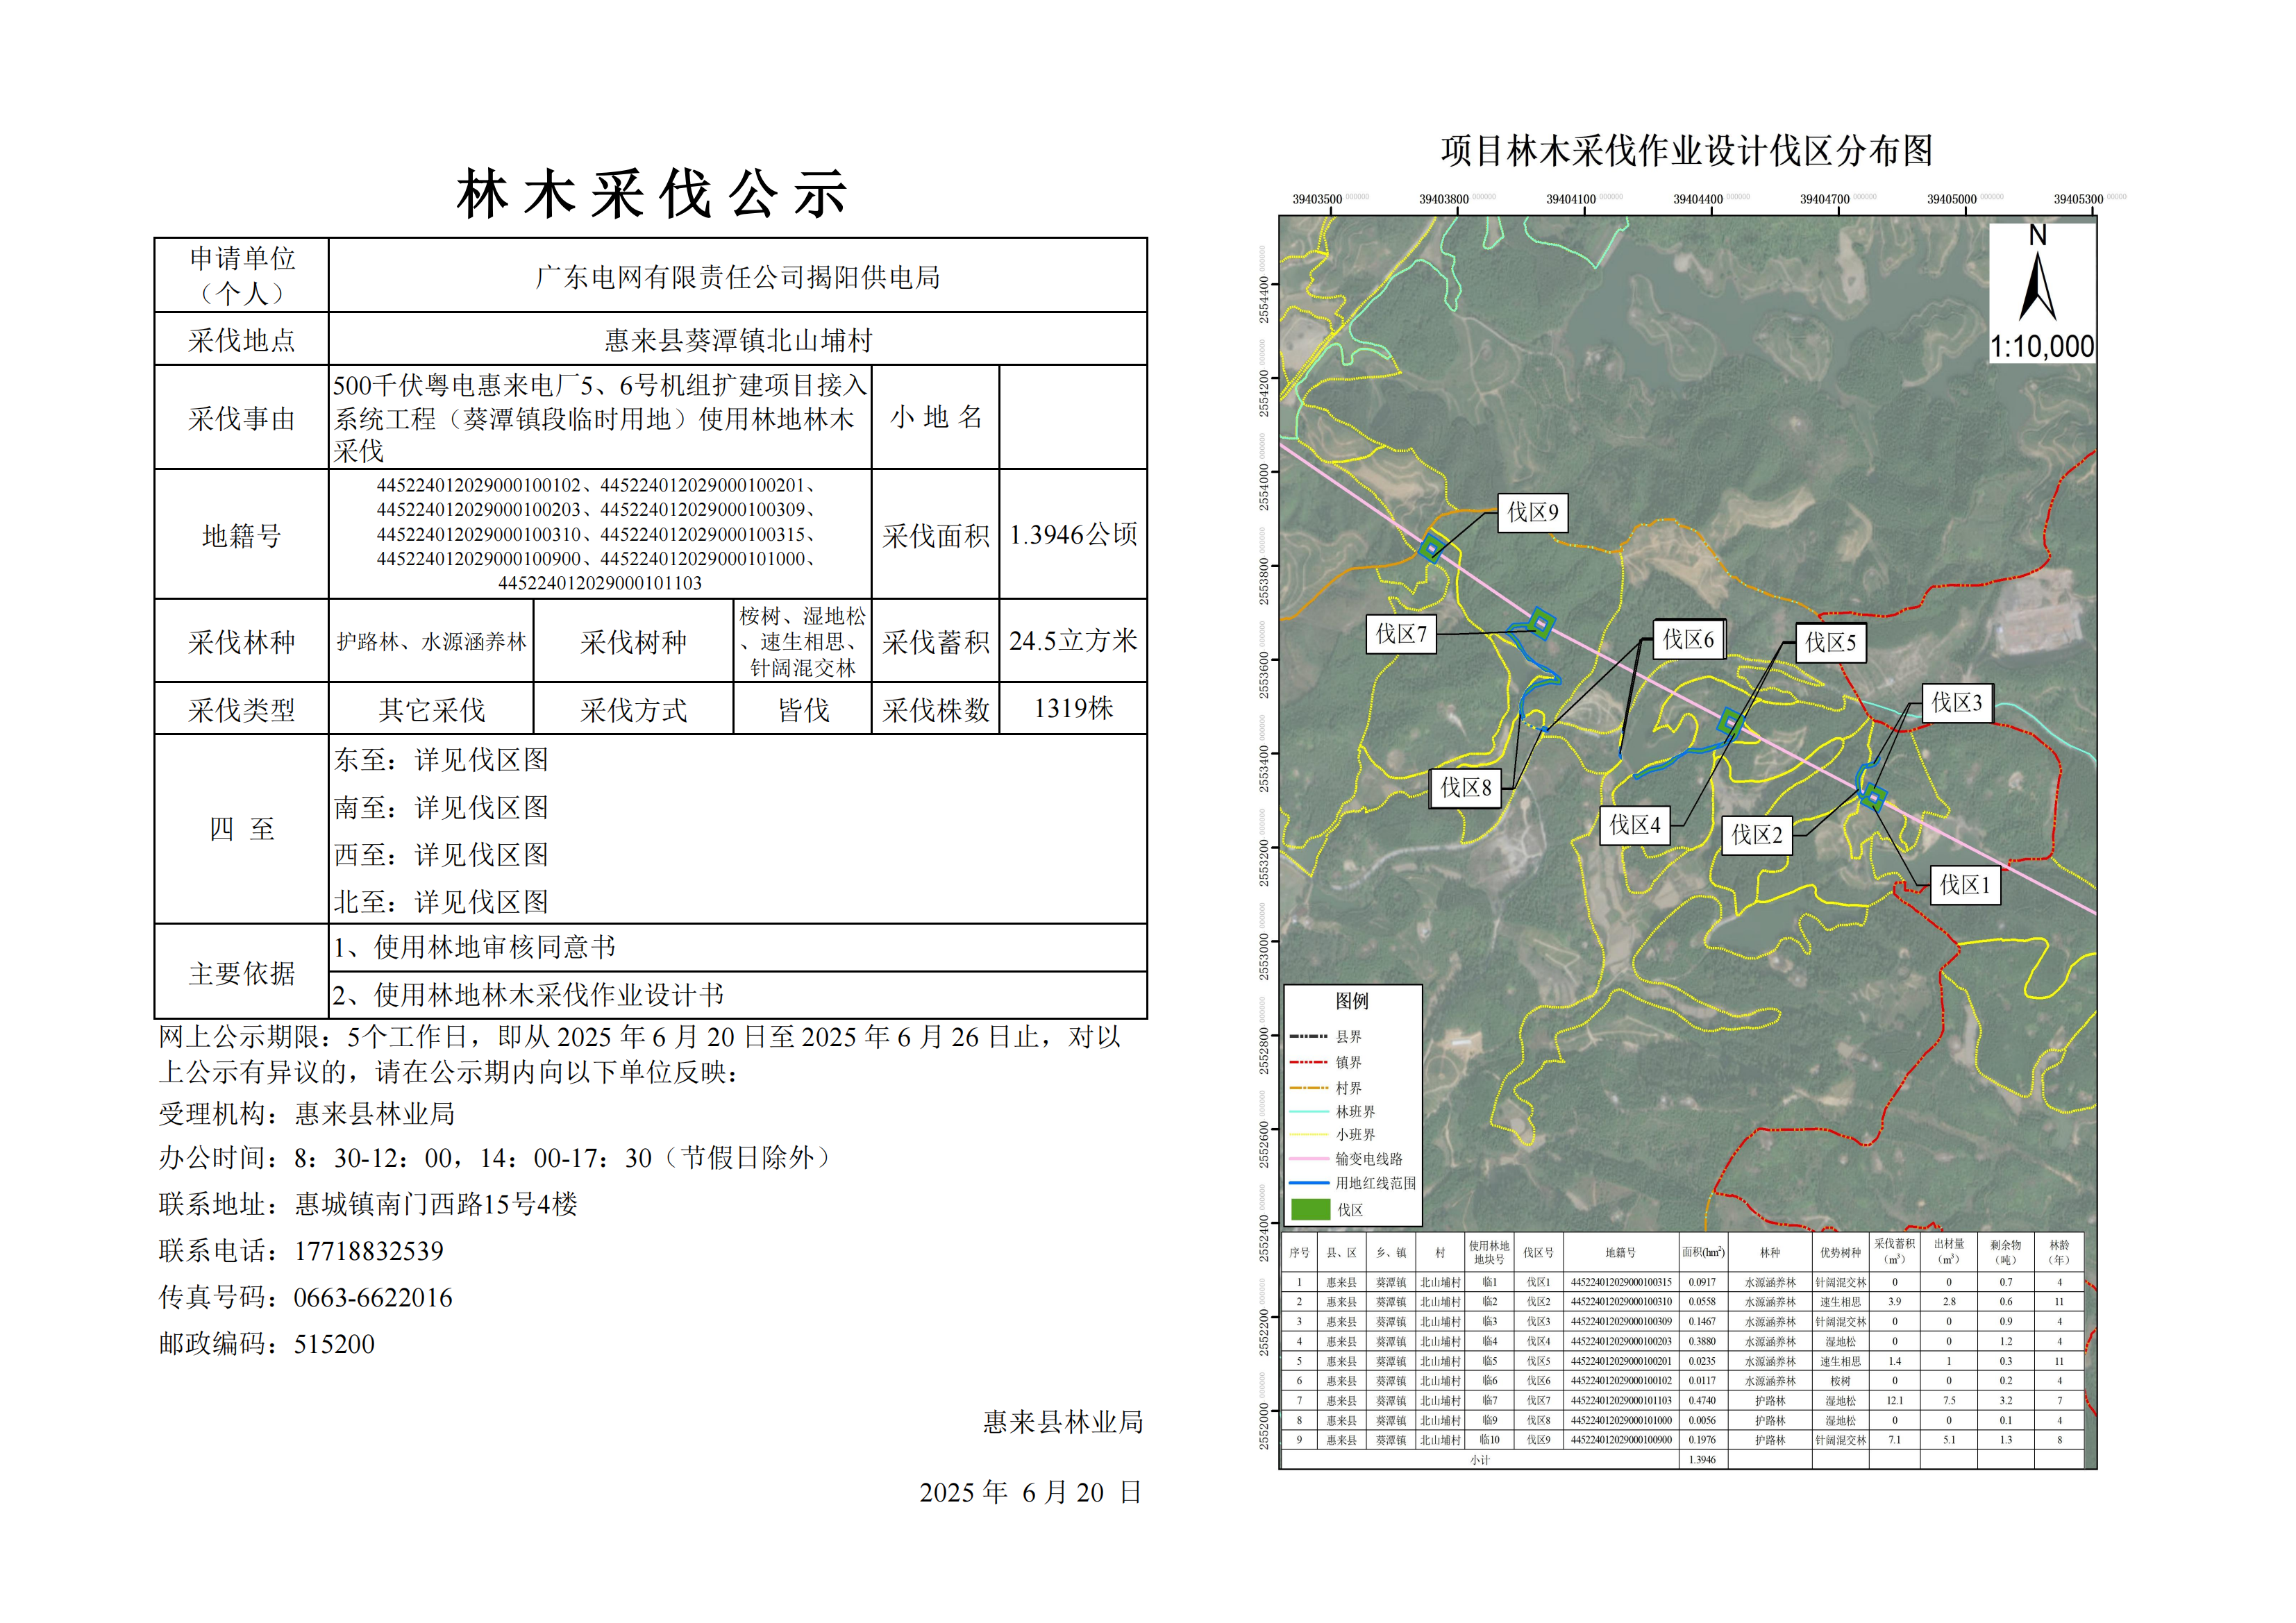Click the 林班界 legend label
This screenshot has width=2296, height=1623.
[x=1355, y=1112]
